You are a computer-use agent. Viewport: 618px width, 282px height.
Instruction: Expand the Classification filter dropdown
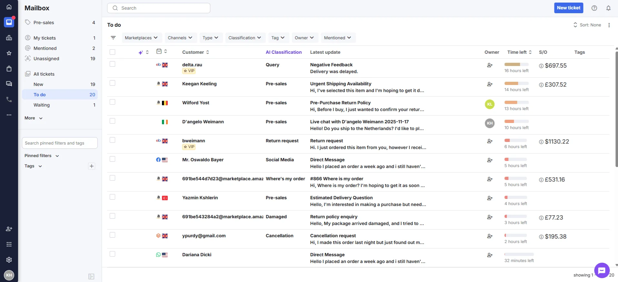(245, 38)
